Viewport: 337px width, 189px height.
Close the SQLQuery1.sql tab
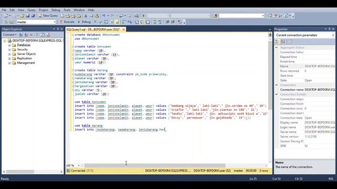(124, 29)
